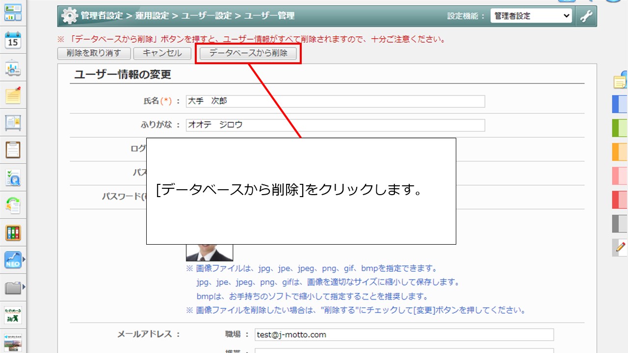Select the gray sticky color swatch
Screen dimensions: 628x353
[620, 224]
